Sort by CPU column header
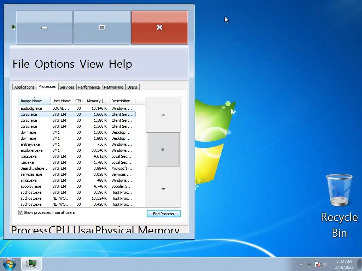Screen dimensions: 362x271 tap(79, 101)
